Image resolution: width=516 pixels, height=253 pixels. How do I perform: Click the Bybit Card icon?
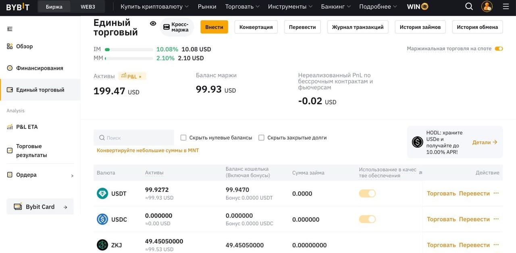click(18, 207)
